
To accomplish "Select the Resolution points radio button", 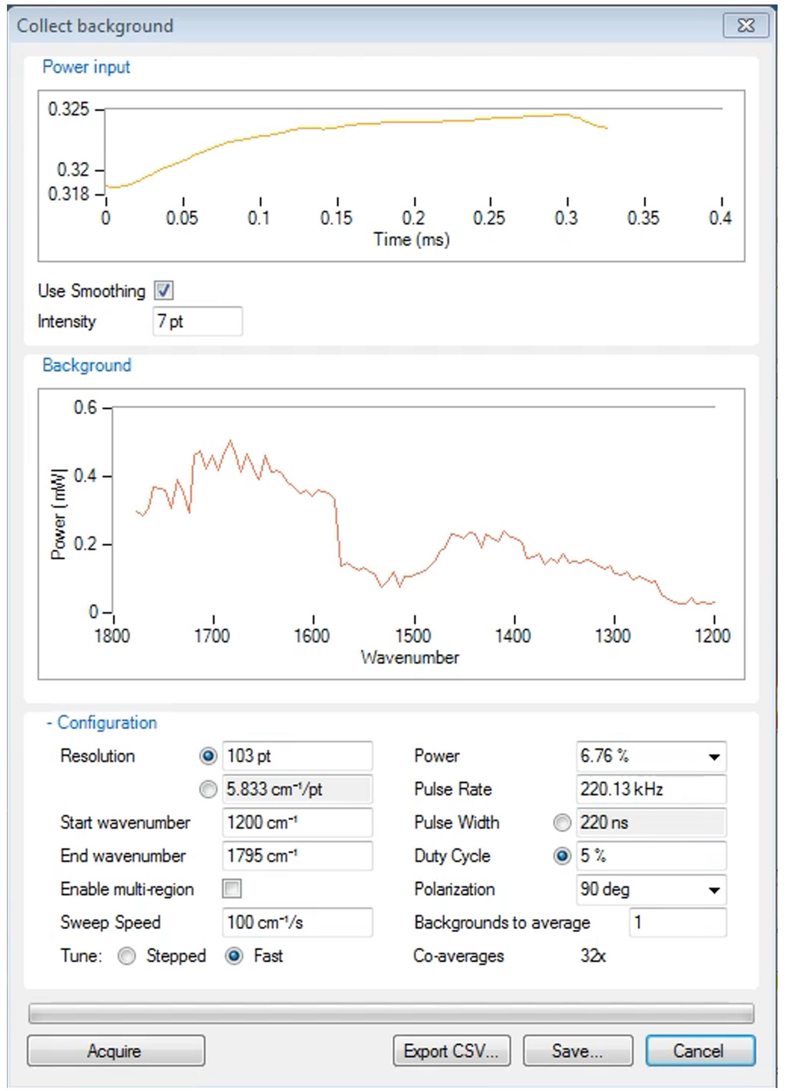I will pos(208,756).
